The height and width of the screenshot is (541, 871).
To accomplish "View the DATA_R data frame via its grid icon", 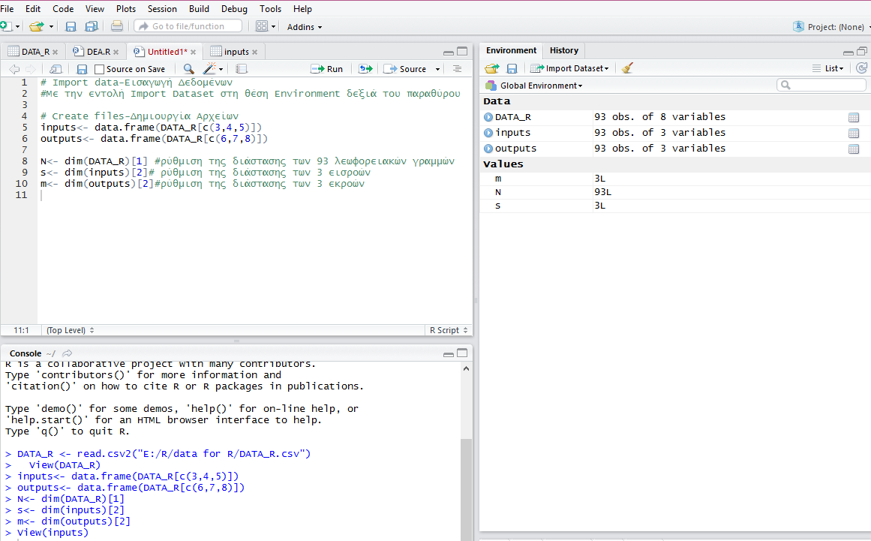I will tap(854, 117).
